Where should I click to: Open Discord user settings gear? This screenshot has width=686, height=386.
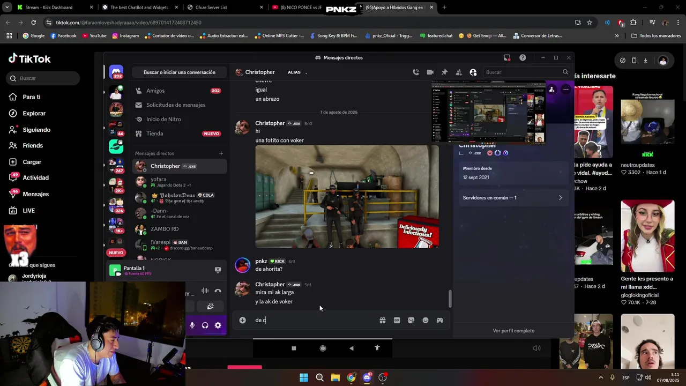click(x=218, y=325)
